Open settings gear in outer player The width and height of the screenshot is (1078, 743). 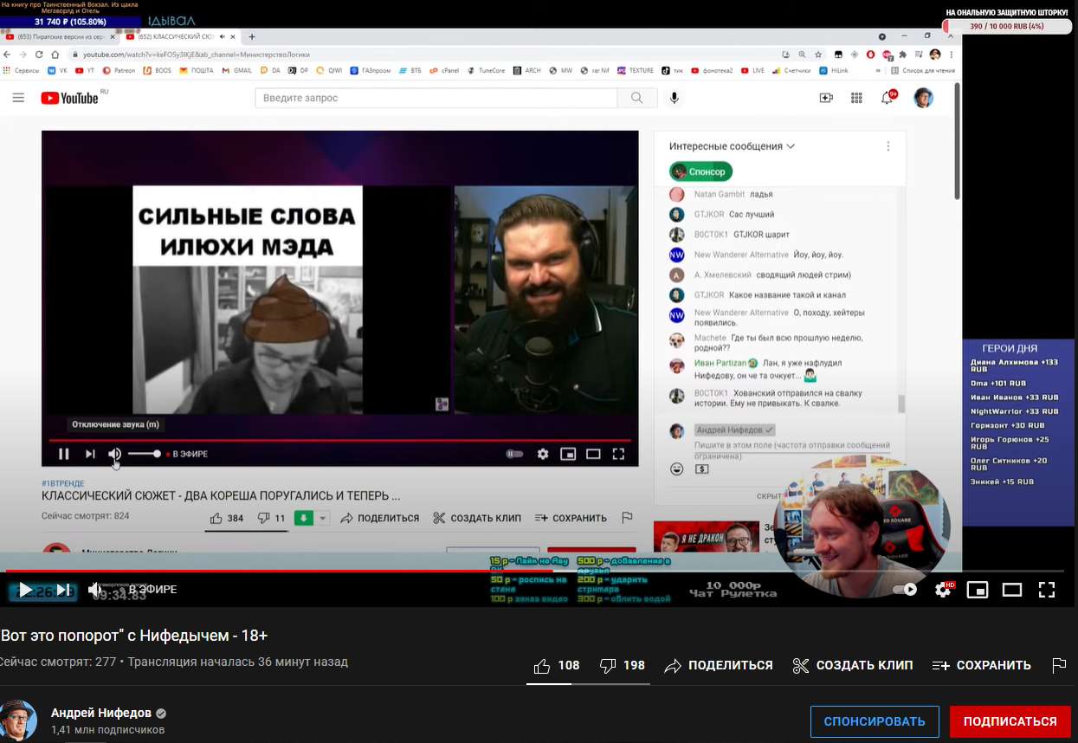(x=943, y=590)
